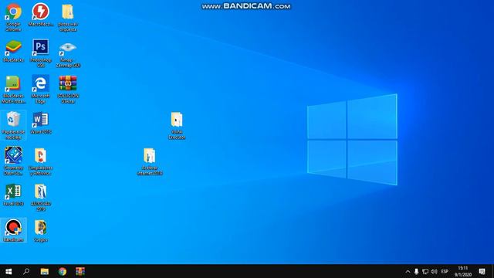Launch the Geometry Dash shortcut
Screen dimensions: 494x278
click(x=13, y=161)
